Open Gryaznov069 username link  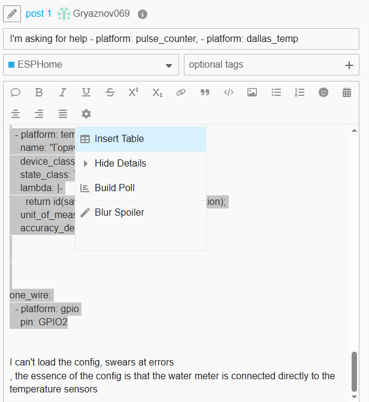(101, 14)
